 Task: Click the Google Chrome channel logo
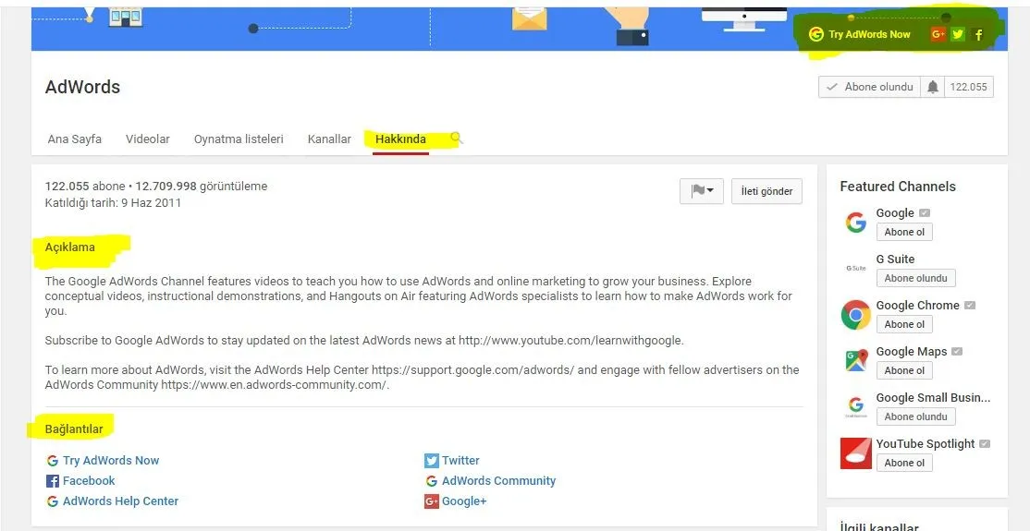856,315
